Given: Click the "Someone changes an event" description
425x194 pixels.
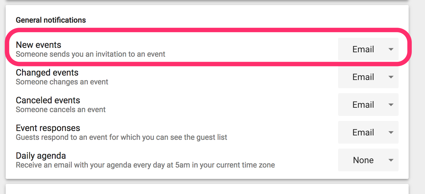Looking at the screenshot, I should tap(62, 82).
